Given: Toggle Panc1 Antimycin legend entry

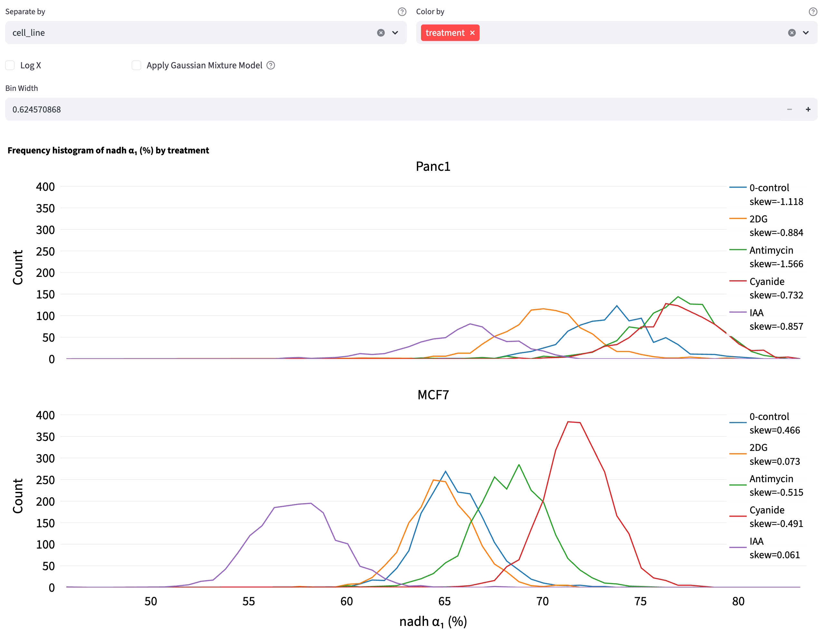Looking at the screenshot, I should pos(767,257).
